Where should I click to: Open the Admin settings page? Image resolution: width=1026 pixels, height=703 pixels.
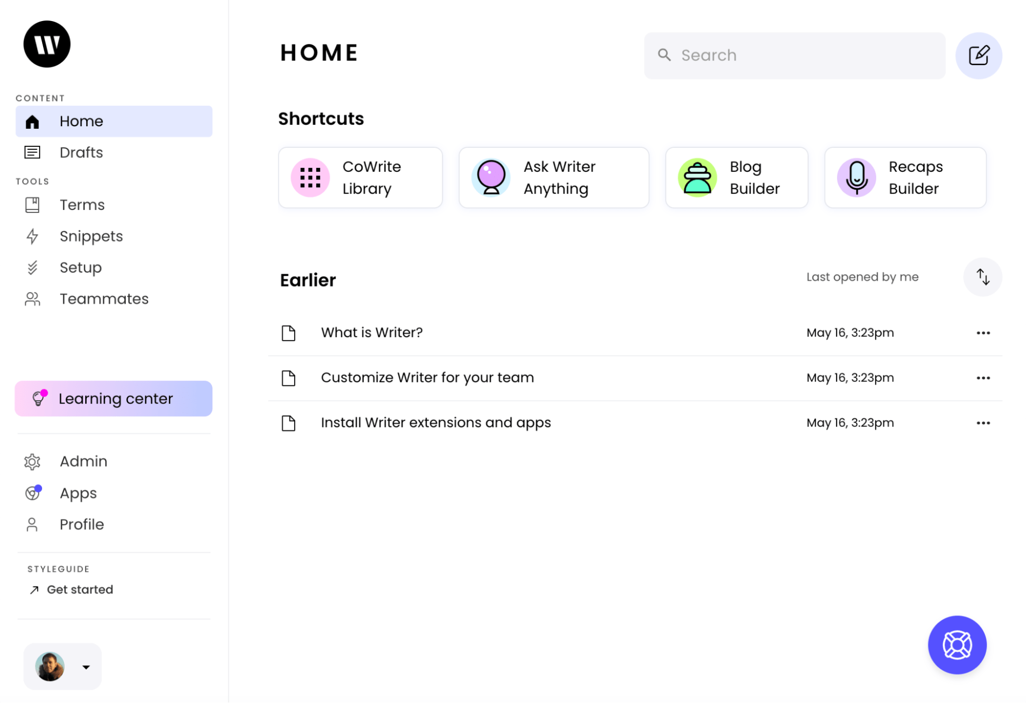click(x=83, y=461)
